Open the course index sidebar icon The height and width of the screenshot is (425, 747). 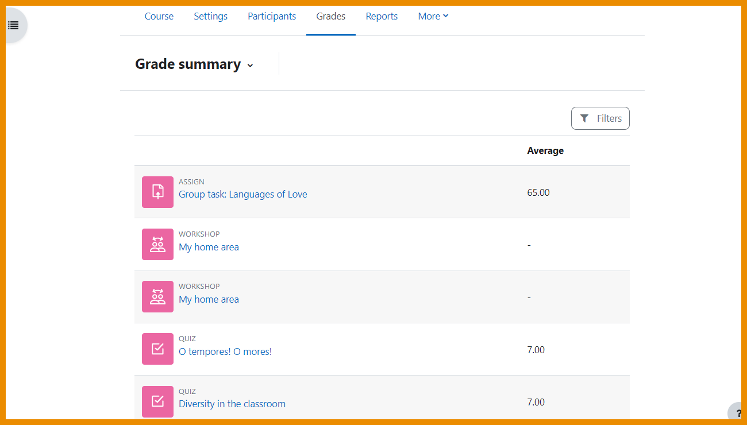[13, 25]
